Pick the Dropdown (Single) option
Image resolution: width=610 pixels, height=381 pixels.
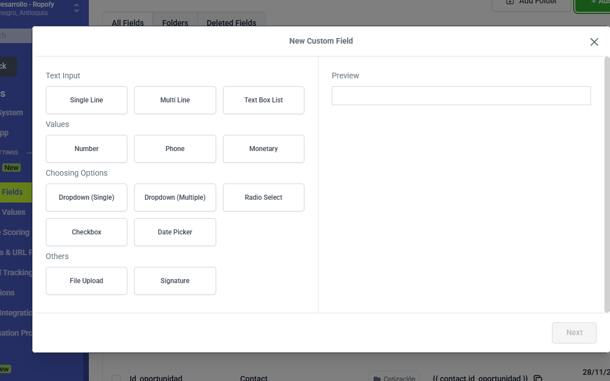click(x=87, y=197)
